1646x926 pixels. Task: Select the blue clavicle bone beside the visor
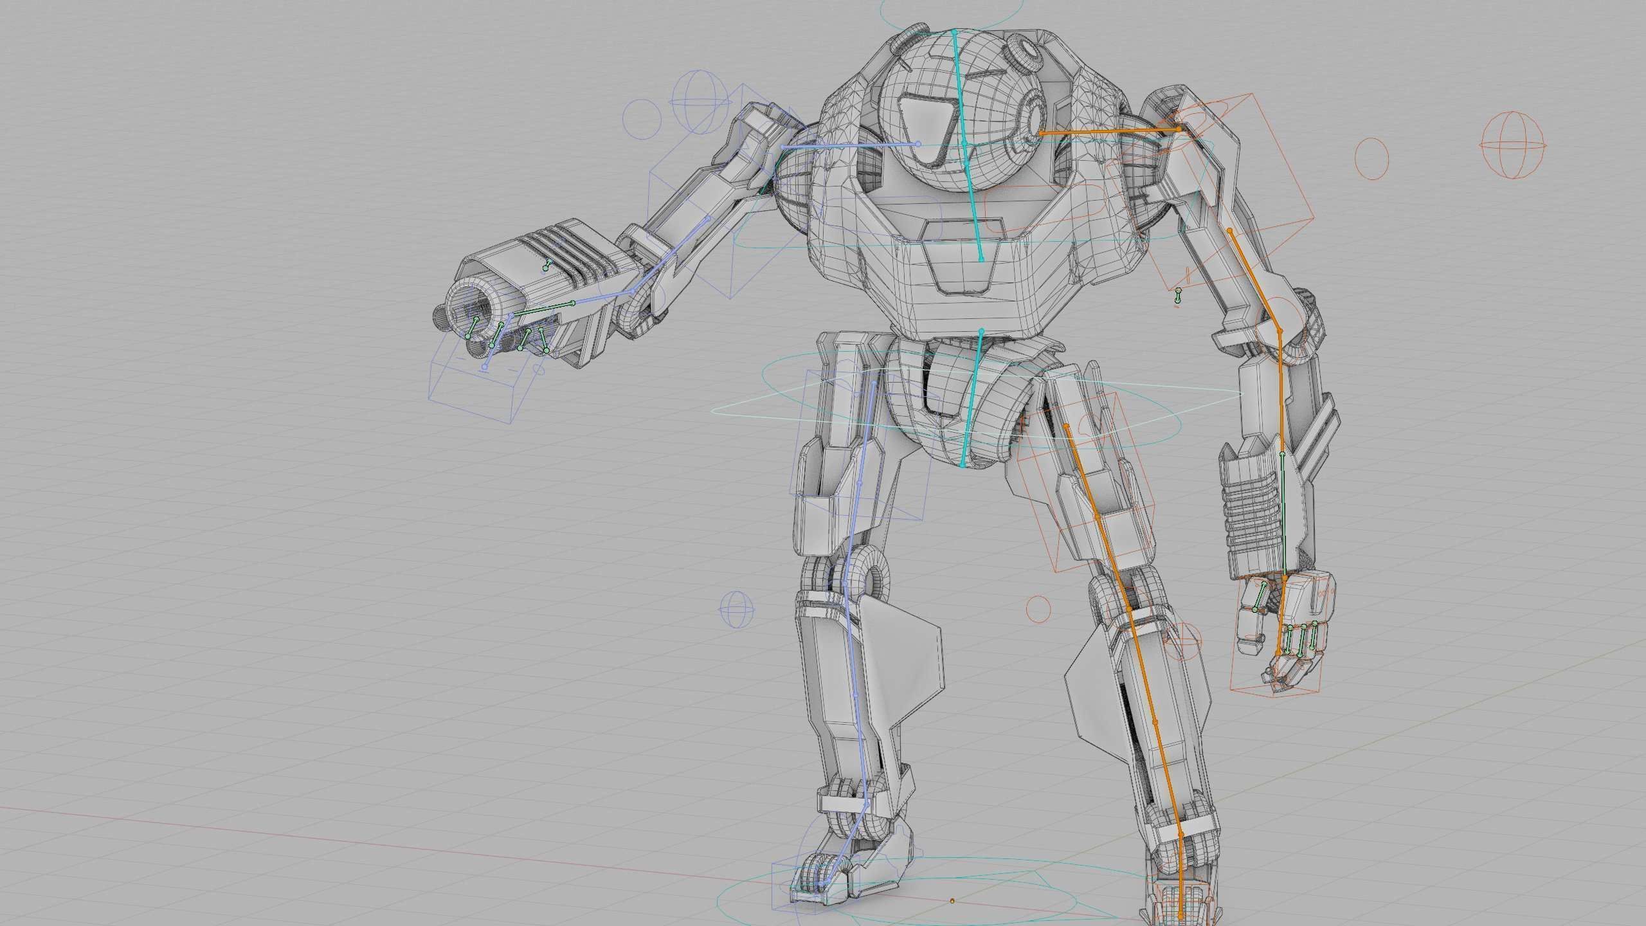[x=850, y=146]
